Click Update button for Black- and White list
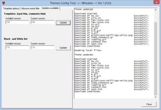The height and width of the screenshot is (110, 161). click(63, 48)
